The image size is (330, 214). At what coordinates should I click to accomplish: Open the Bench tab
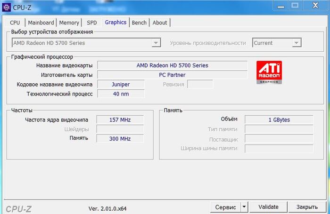pos(139,23)
